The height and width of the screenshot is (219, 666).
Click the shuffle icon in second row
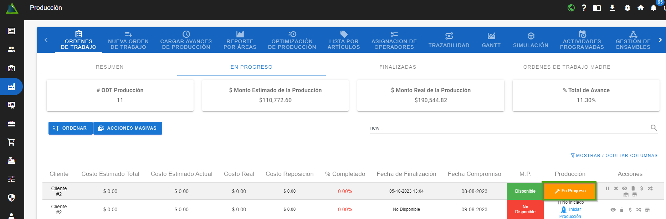tap(639, 210)
